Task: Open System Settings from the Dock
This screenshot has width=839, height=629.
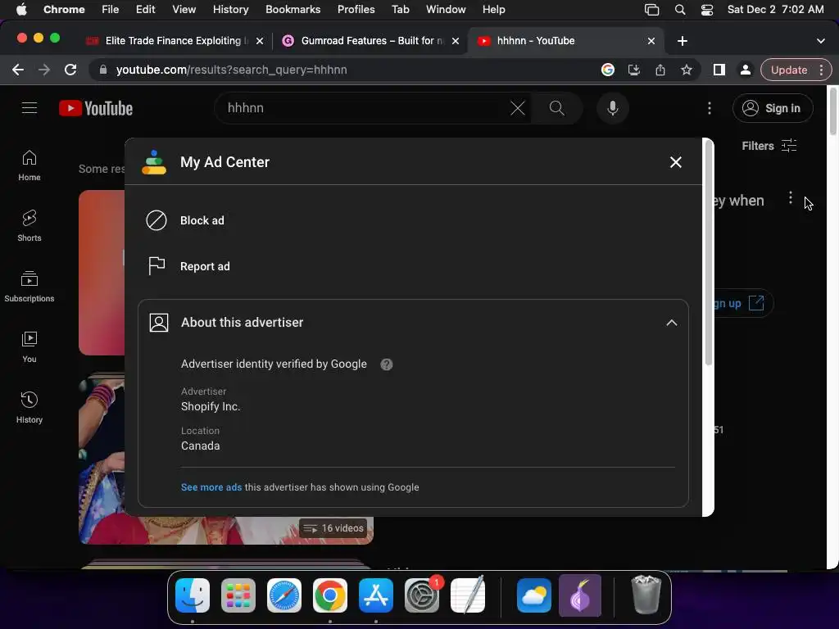Action: click(422, 595)
